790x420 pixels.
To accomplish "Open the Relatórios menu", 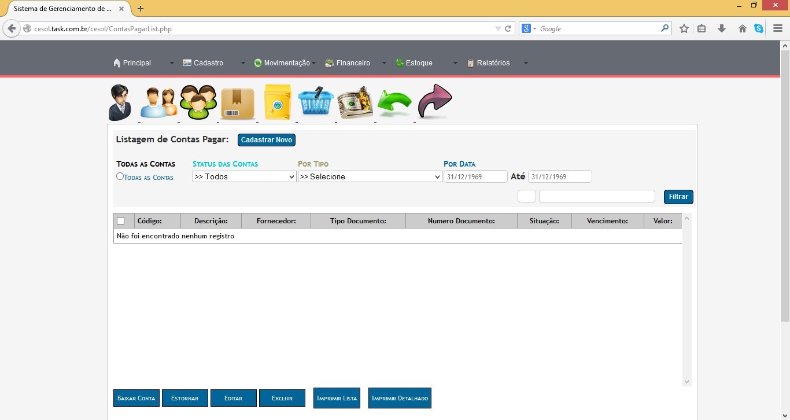I will click(x=493, y=63).
